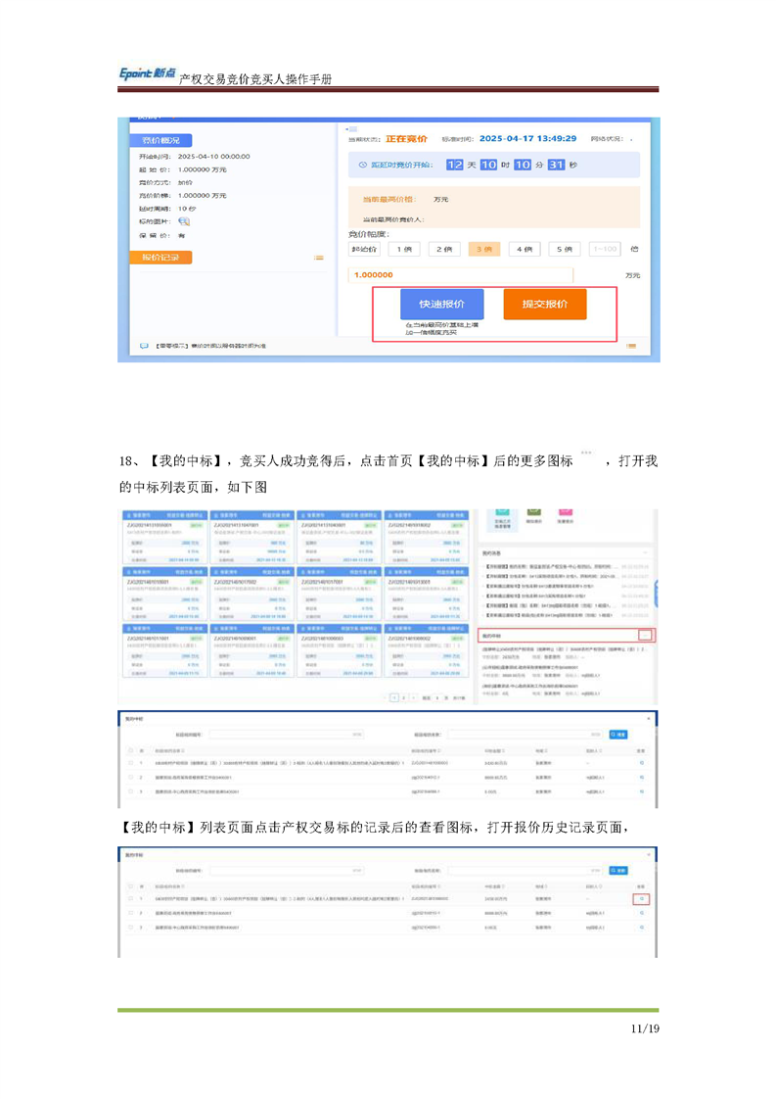Click the orange 提交报价 submit bid button
The height and width of the screenshot is (1099, 776).
click(x=544, y=304)
